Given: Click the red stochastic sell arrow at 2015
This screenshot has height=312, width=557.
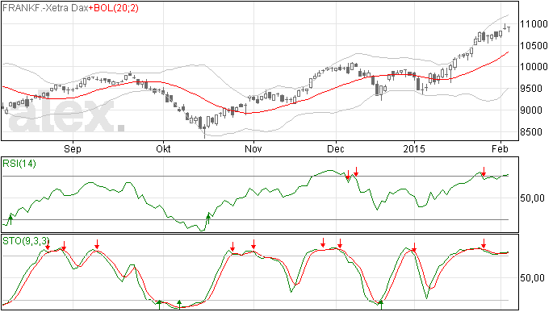Looking at the screenshot, I should 414,247.
